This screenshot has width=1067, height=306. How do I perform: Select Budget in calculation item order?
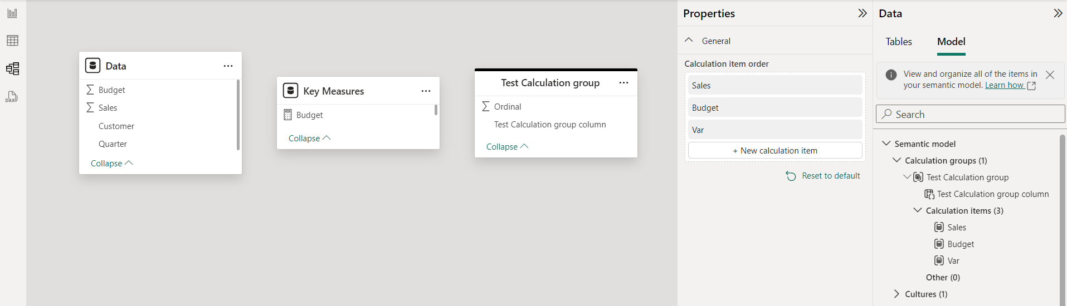pyautogui.click(x=775, y=107)
